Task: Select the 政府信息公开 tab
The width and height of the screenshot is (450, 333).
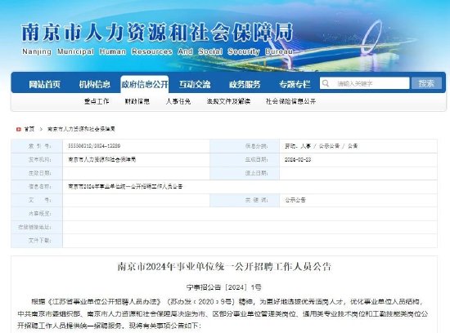Action: coord(145,84)
